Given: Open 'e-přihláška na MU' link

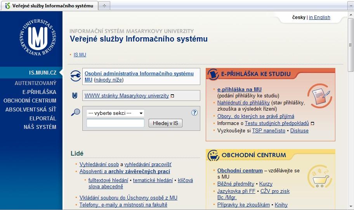Looking at the screenshot, I should [x=239, y=89].
